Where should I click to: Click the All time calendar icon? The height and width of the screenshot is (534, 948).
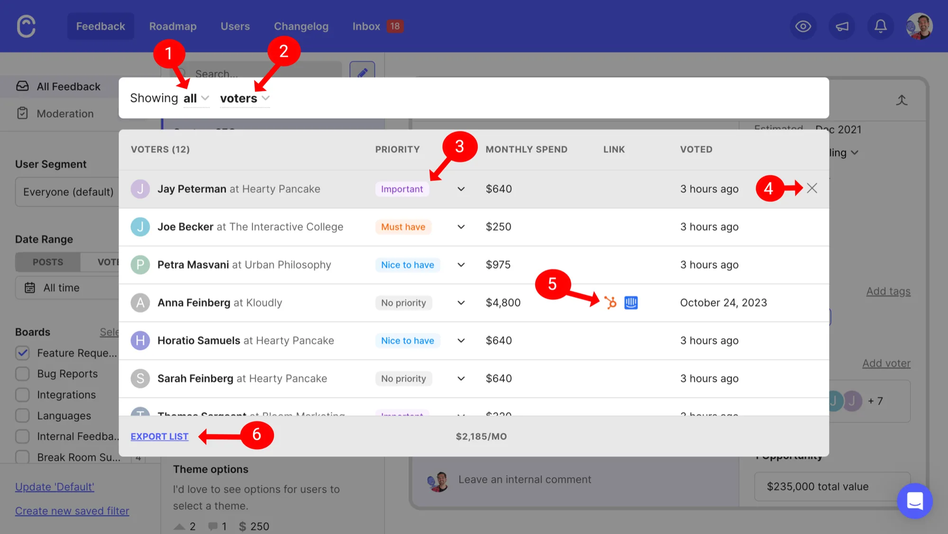point(30,288)
